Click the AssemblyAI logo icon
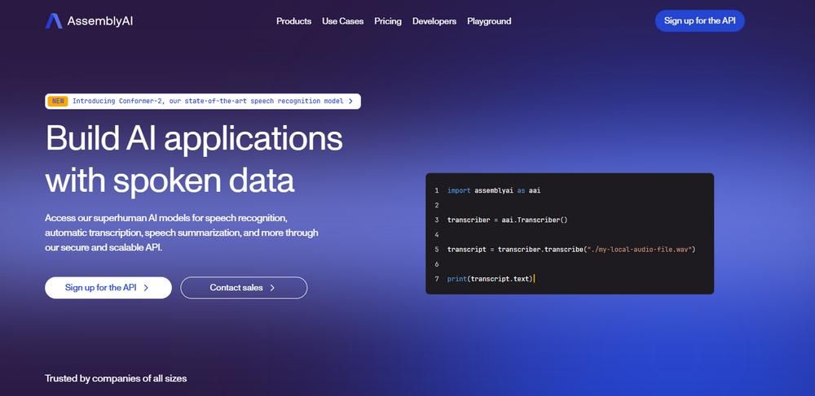This screenshot has width=815, height=396. tap(54, 20)
